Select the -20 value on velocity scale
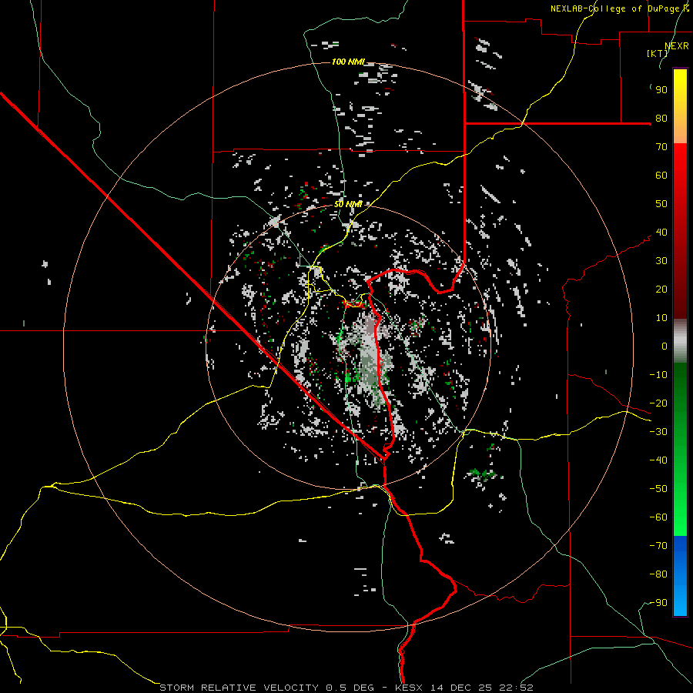This screenshot has width=693, height=693. (x=658, y=403)
